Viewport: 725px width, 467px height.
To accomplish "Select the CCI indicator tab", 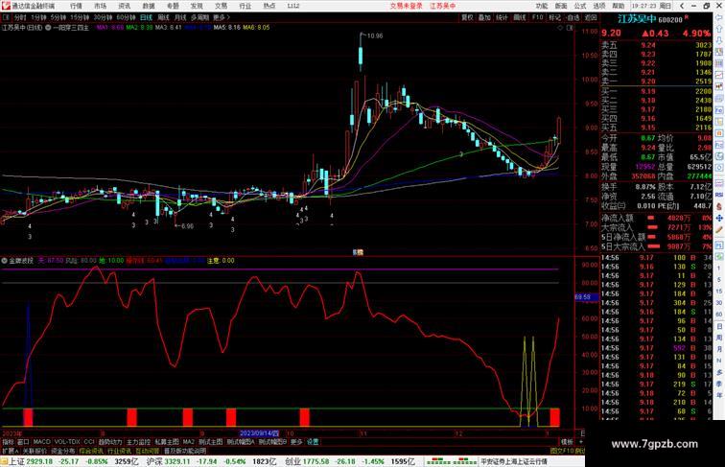I will 89,442.
